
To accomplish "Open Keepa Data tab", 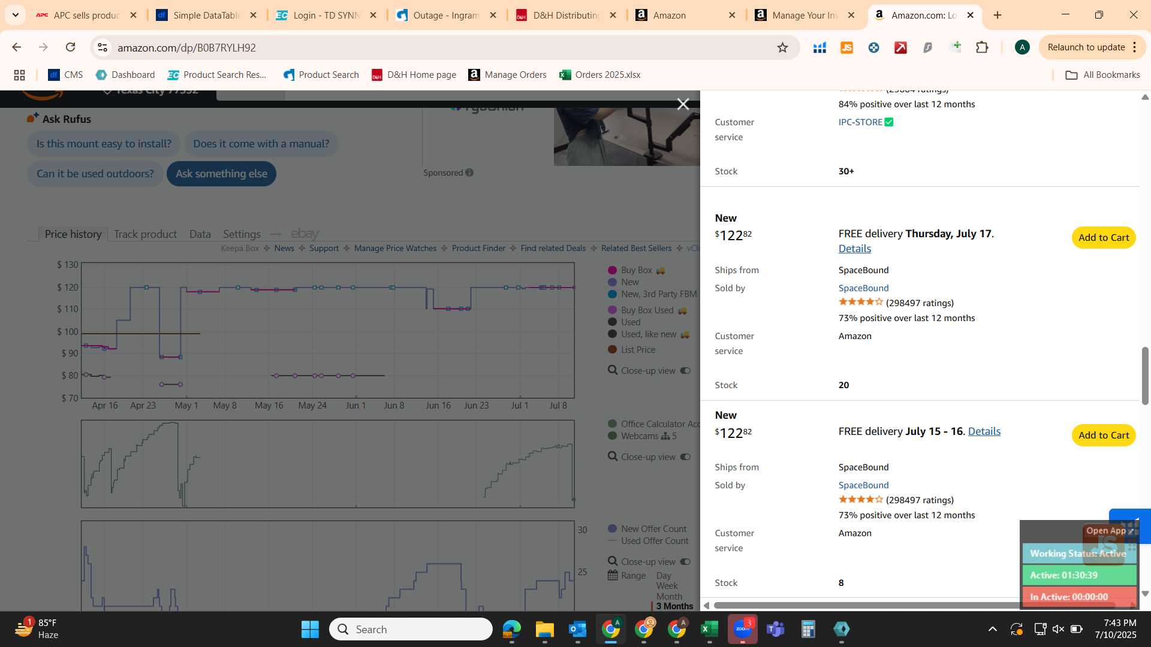I will [x=200, y=234].
